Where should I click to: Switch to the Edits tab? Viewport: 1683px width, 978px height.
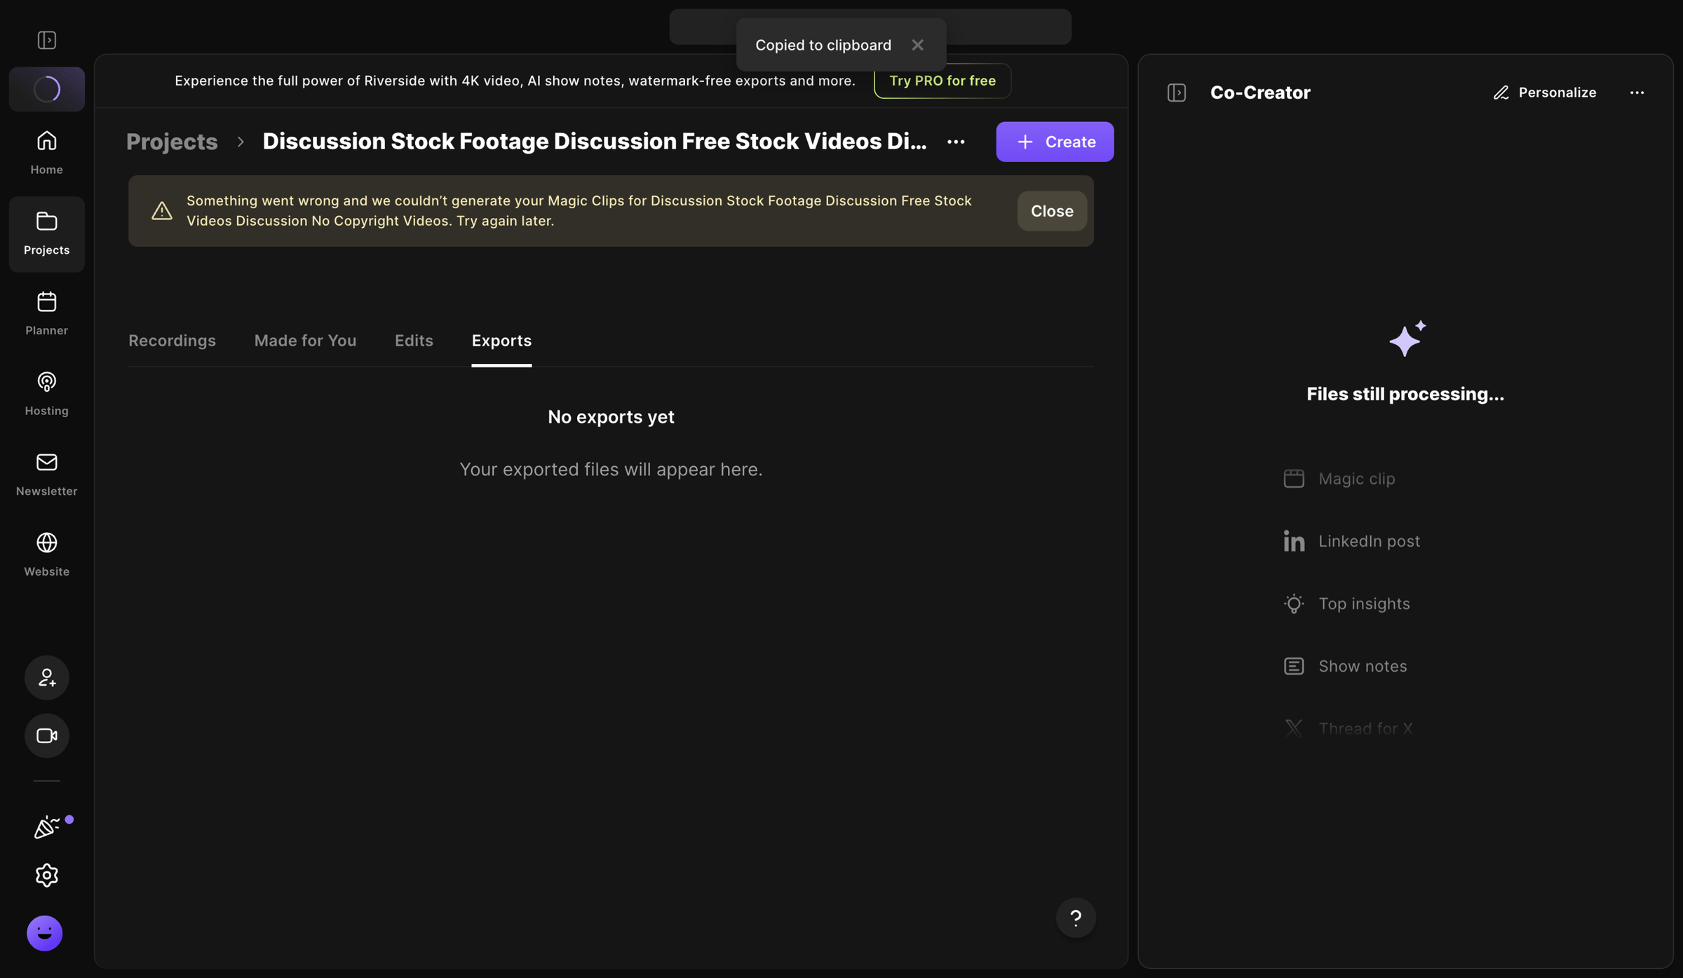(414, 341)
